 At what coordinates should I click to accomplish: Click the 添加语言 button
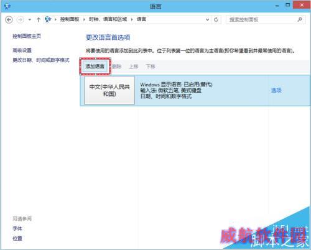pyautogui.click(x=95, y=67)
